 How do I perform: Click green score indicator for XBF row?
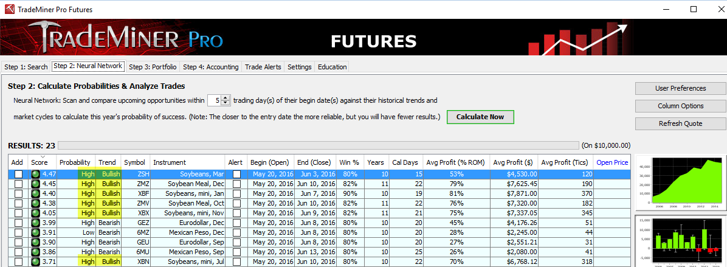35,193
